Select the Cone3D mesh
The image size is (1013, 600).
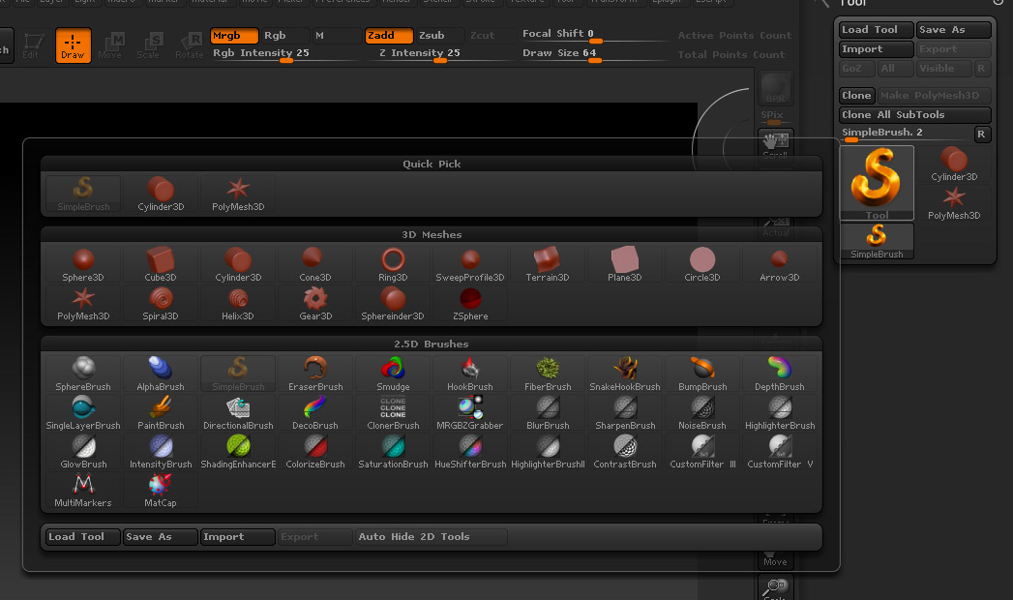[x=315, y=265]
